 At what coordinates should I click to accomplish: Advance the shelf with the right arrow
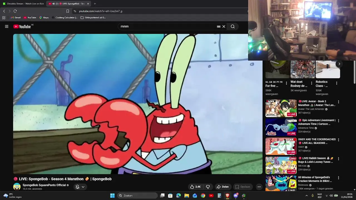[x=339, y=64]
